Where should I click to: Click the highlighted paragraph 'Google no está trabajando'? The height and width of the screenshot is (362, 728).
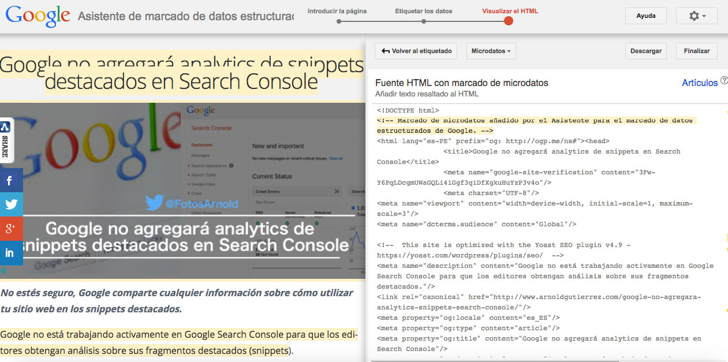pos(178,342)
